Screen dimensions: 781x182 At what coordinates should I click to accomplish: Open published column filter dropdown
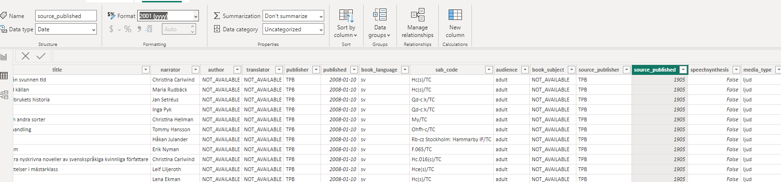354,70
